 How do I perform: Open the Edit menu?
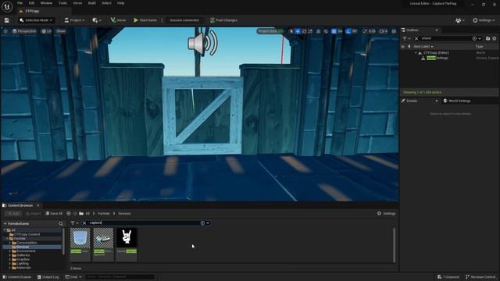click(x=31, y=3)
